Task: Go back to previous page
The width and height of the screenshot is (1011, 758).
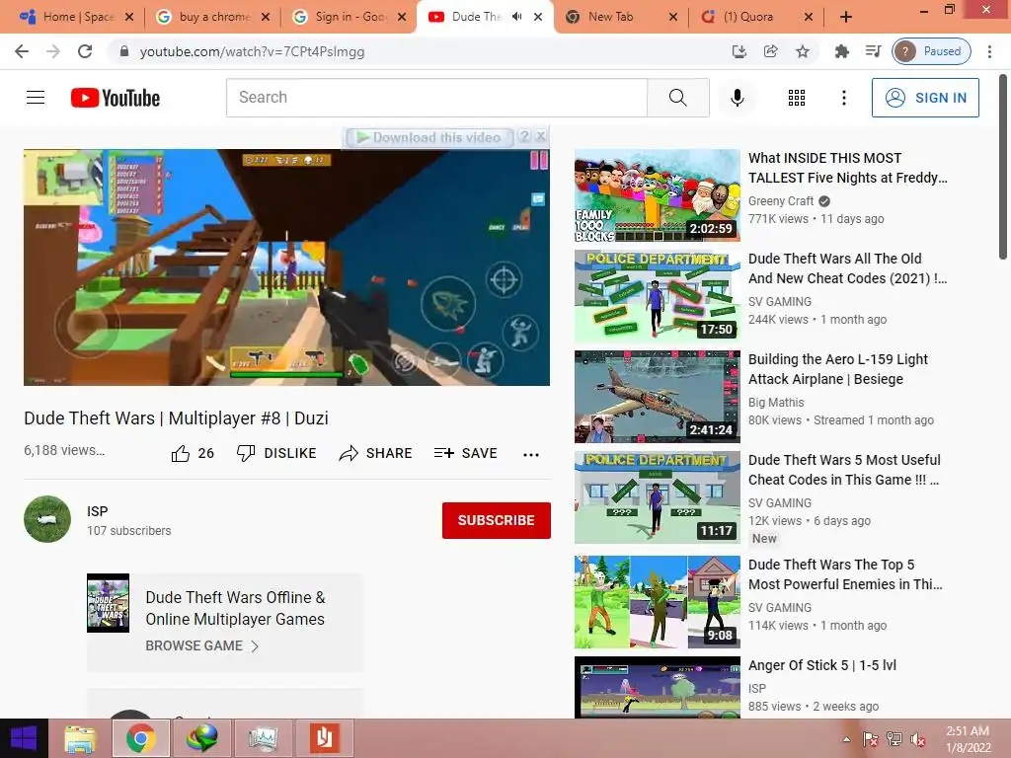Action: click(22, 51)
